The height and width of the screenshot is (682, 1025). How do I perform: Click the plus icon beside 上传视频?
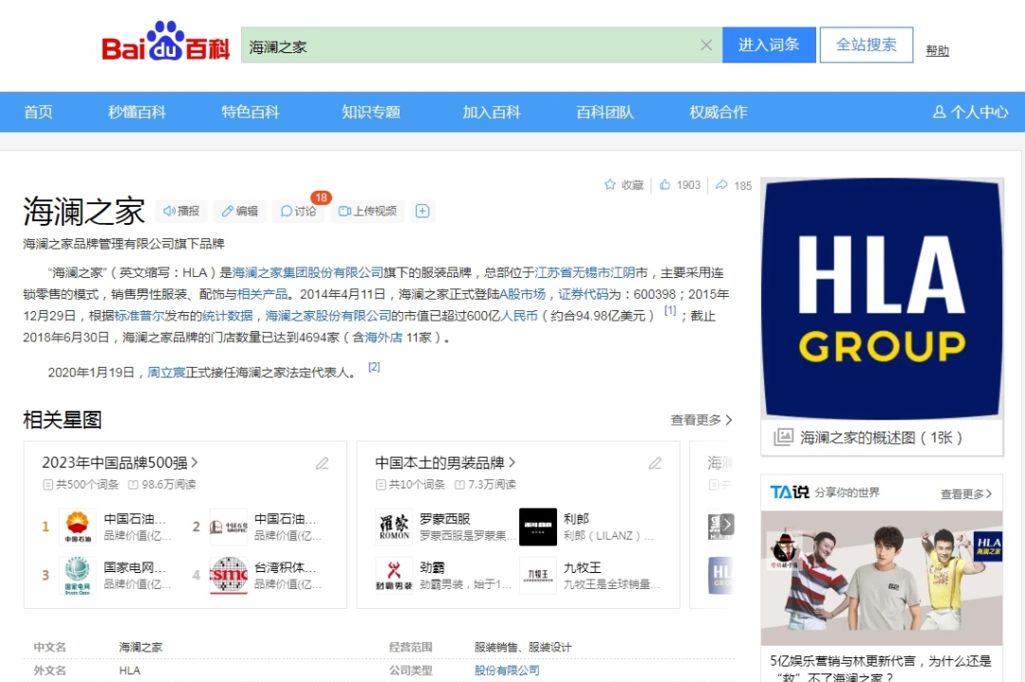click(x=422, y=211)
